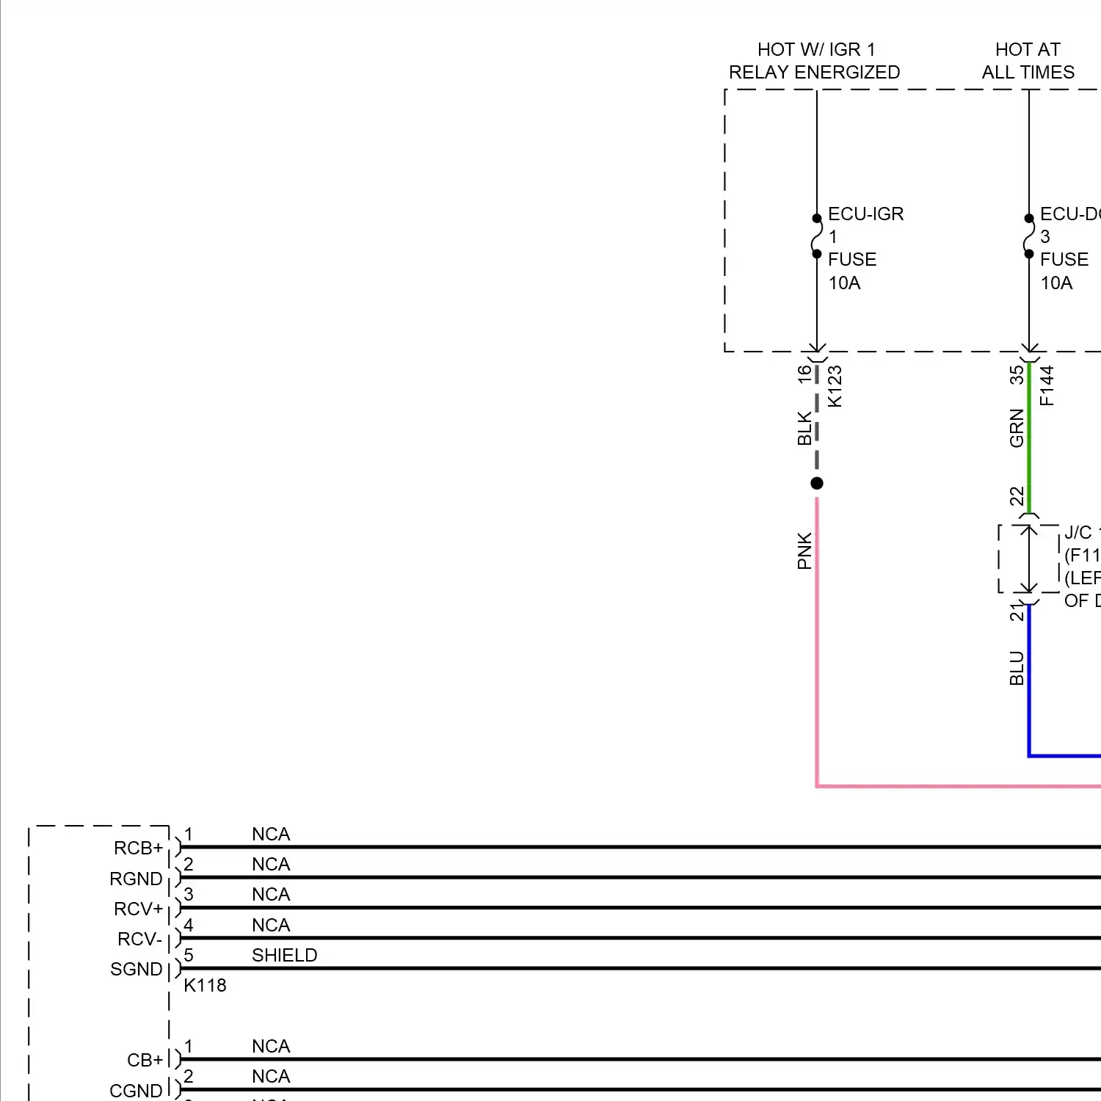The image size is (1101, 1101).
Task: Click the 'SGND' terminal label
Action: (x=136, y=969)
